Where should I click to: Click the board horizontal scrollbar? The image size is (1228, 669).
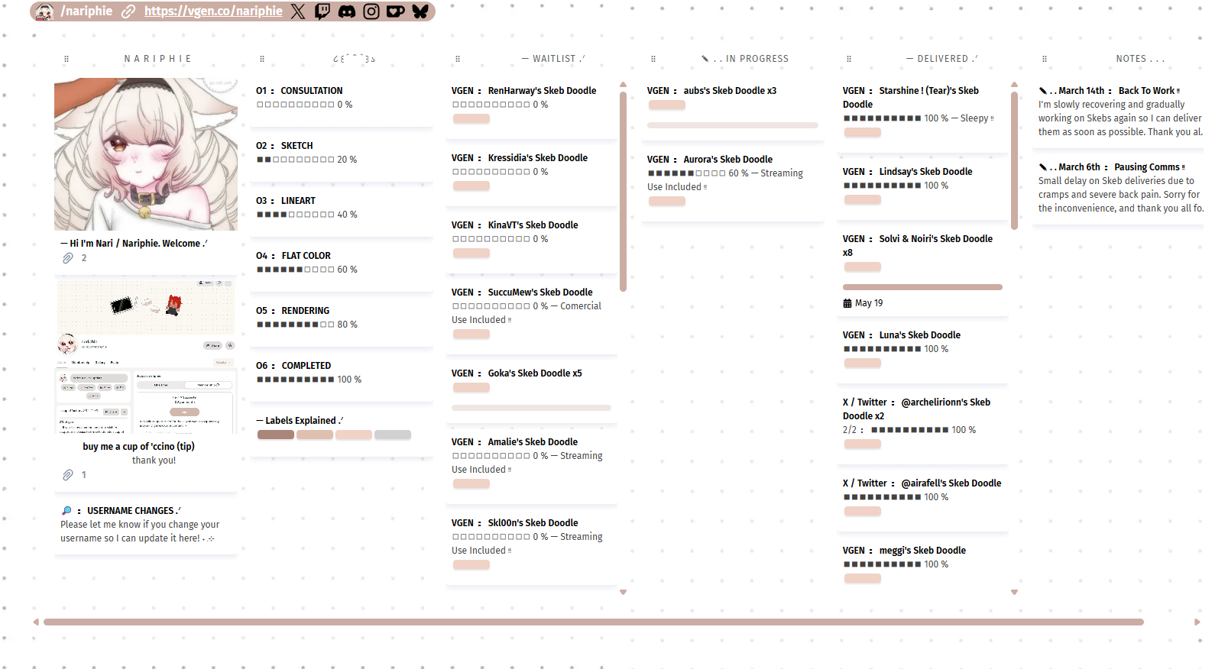[x=594, y=622]
